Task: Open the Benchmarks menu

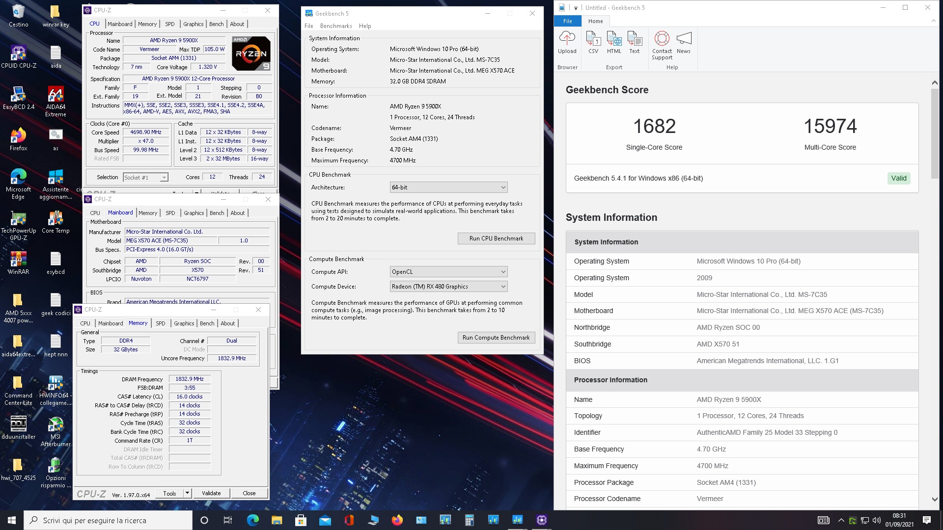Action: pyautogui.click(x=336, y=26)
